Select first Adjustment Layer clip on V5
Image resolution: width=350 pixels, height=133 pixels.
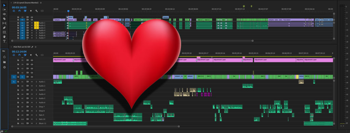pyautogui.click(x=63, y=60)
